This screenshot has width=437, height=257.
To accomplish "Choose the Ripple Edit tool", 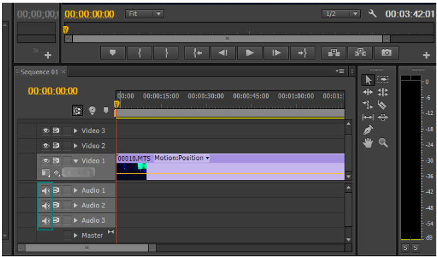I will pyautogui.click(x=368, y=92).
